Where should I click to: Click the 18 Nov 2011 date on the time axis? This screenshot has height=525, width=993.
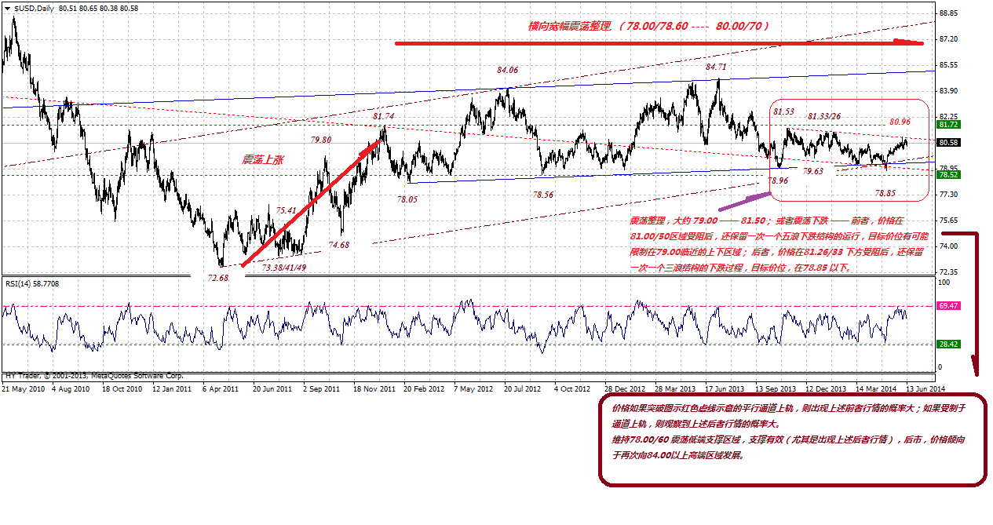(374, 388)
